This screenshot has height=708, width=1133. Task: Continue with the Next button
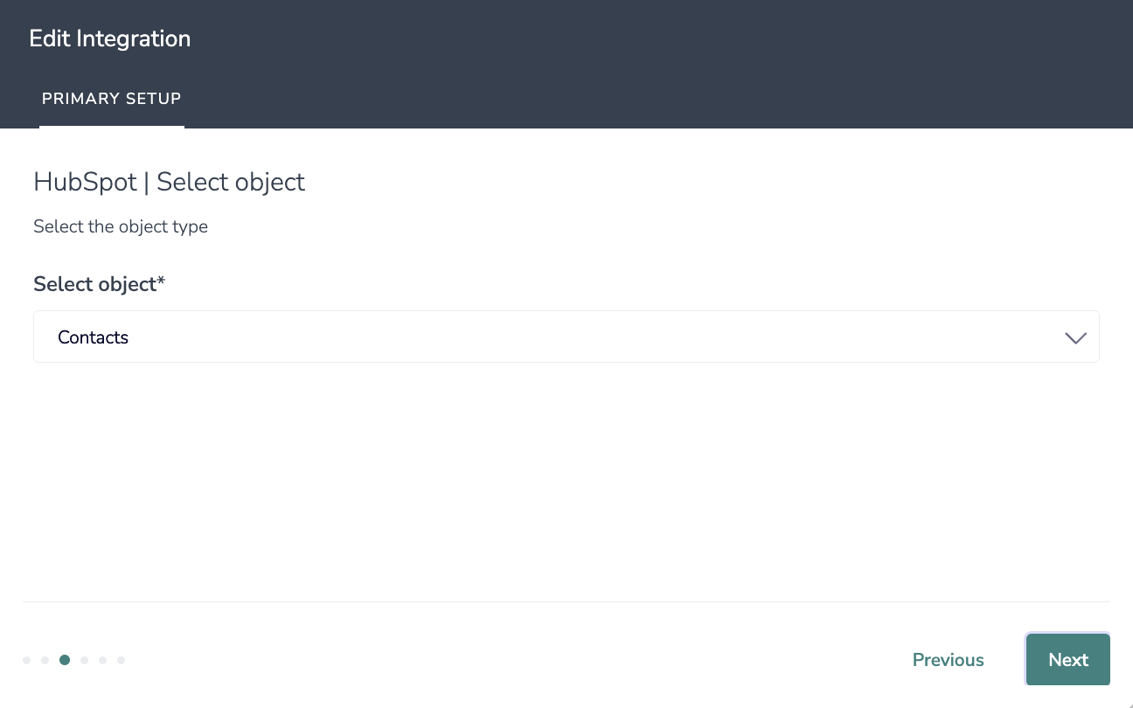pyautogui.click(x=1068, y=660)
